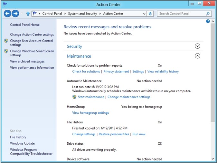Click the search magnifier icon
Viewport: 217px width, 163px height.
coord(208,14)
